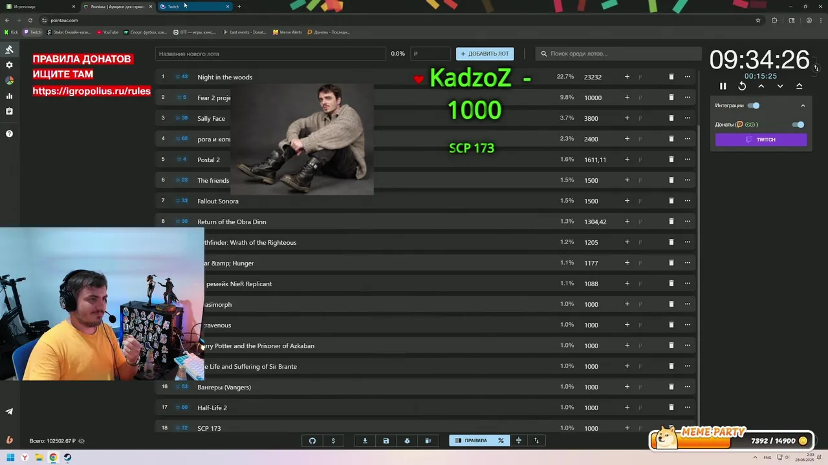Open a new browser tab with plus
The height and width of the screenshot is (465, 828).
(239, 6)
